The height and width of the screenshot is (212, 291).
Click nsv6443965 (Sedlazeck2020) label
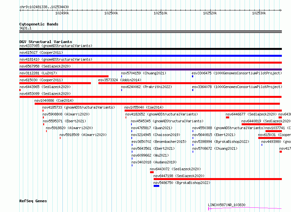pos(45,87)
